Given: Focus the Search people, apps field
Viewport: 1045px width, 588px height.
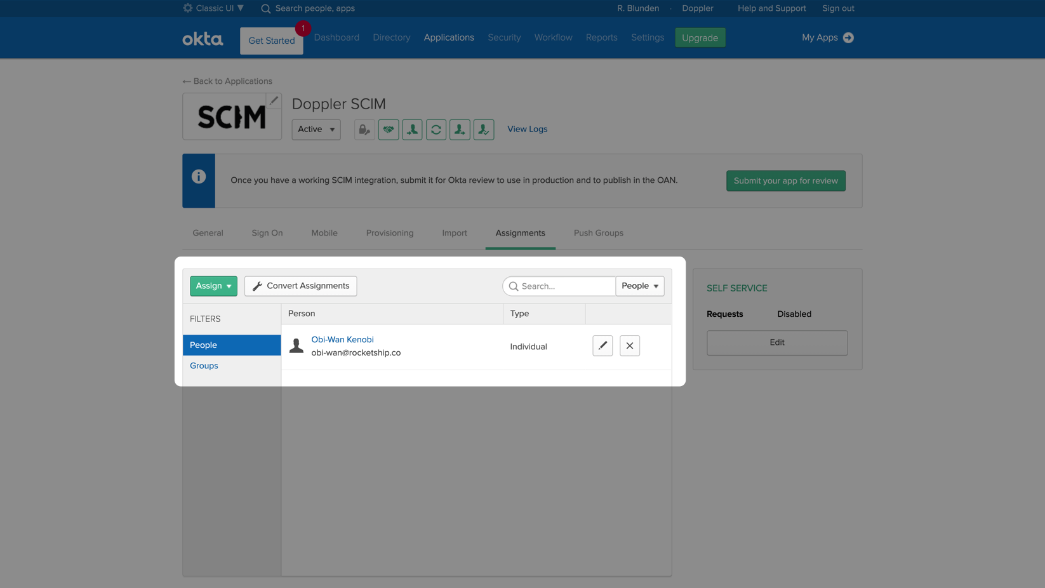Looking at the screenshot, I should click(315, 8).
